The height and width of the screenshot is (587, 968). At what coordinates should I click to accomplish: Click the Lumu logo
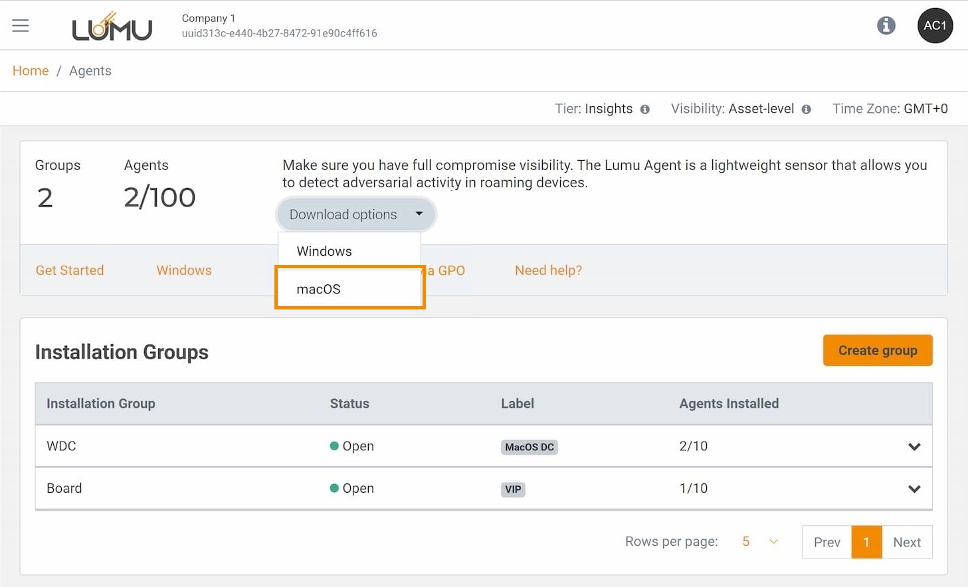point(112,27)
